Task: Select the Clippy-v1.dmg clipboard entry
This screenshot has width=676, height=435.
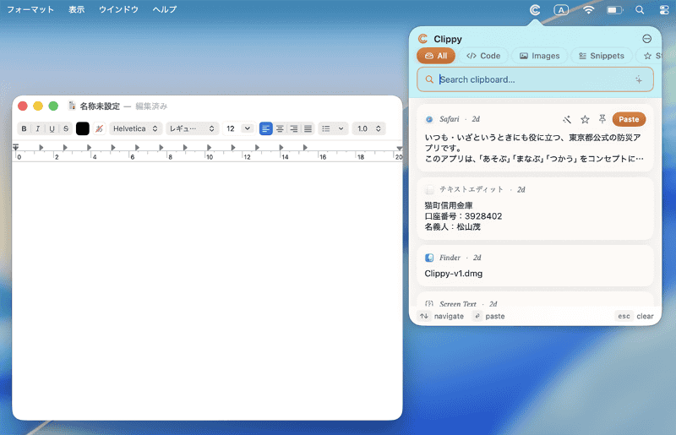Action: [x=535, y=265]
